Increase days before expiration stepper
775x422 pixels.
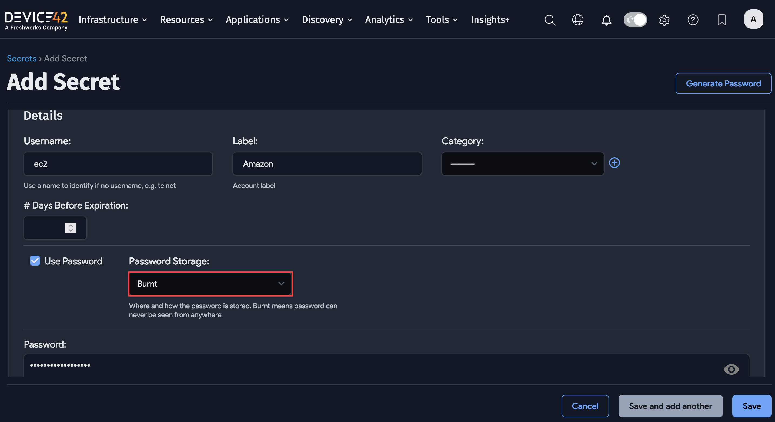tap(71, 225)
